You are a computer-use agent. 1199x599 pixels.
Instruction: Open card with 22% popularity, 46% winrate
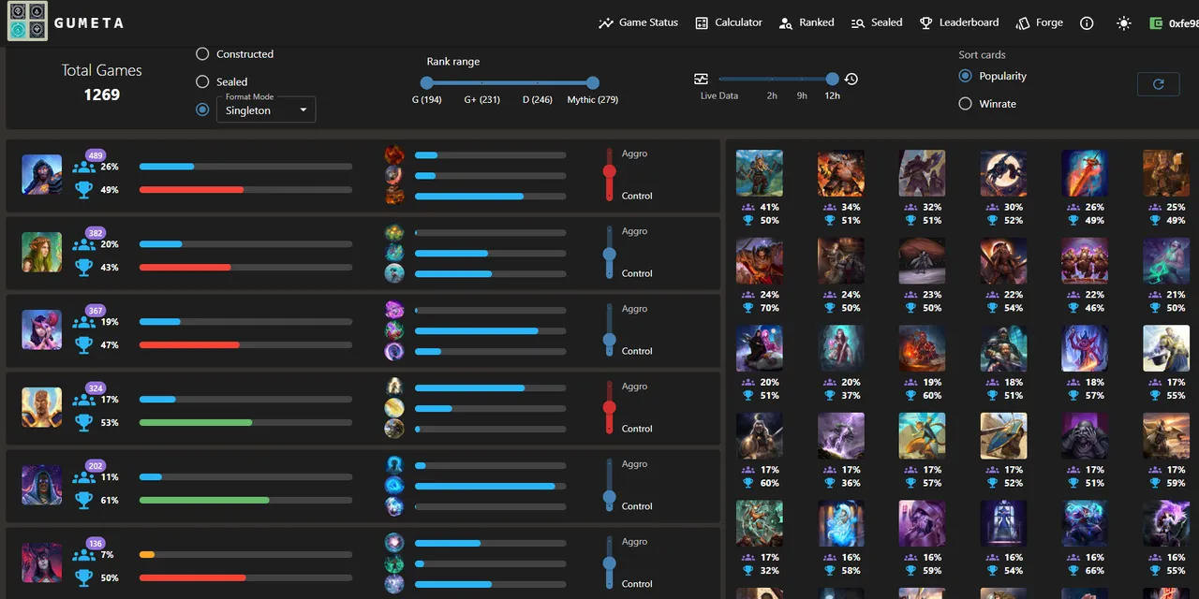point(1085,261)
